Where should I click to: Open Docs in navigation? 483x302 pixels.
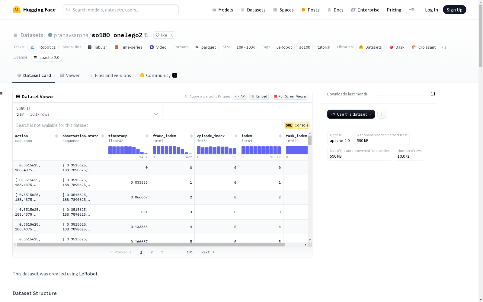[x=335, y=10]
